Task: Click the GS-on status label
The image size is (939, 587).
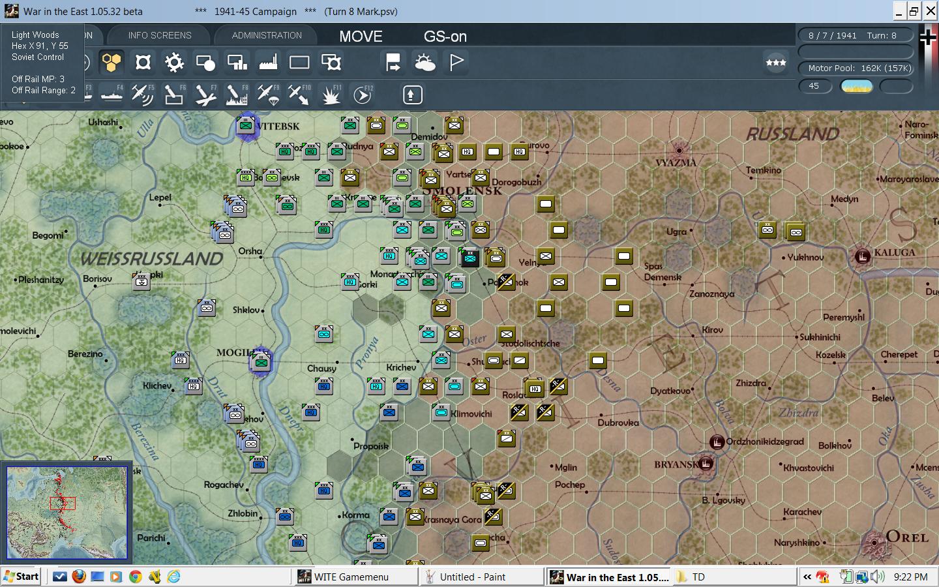Action: pos(445,37)
